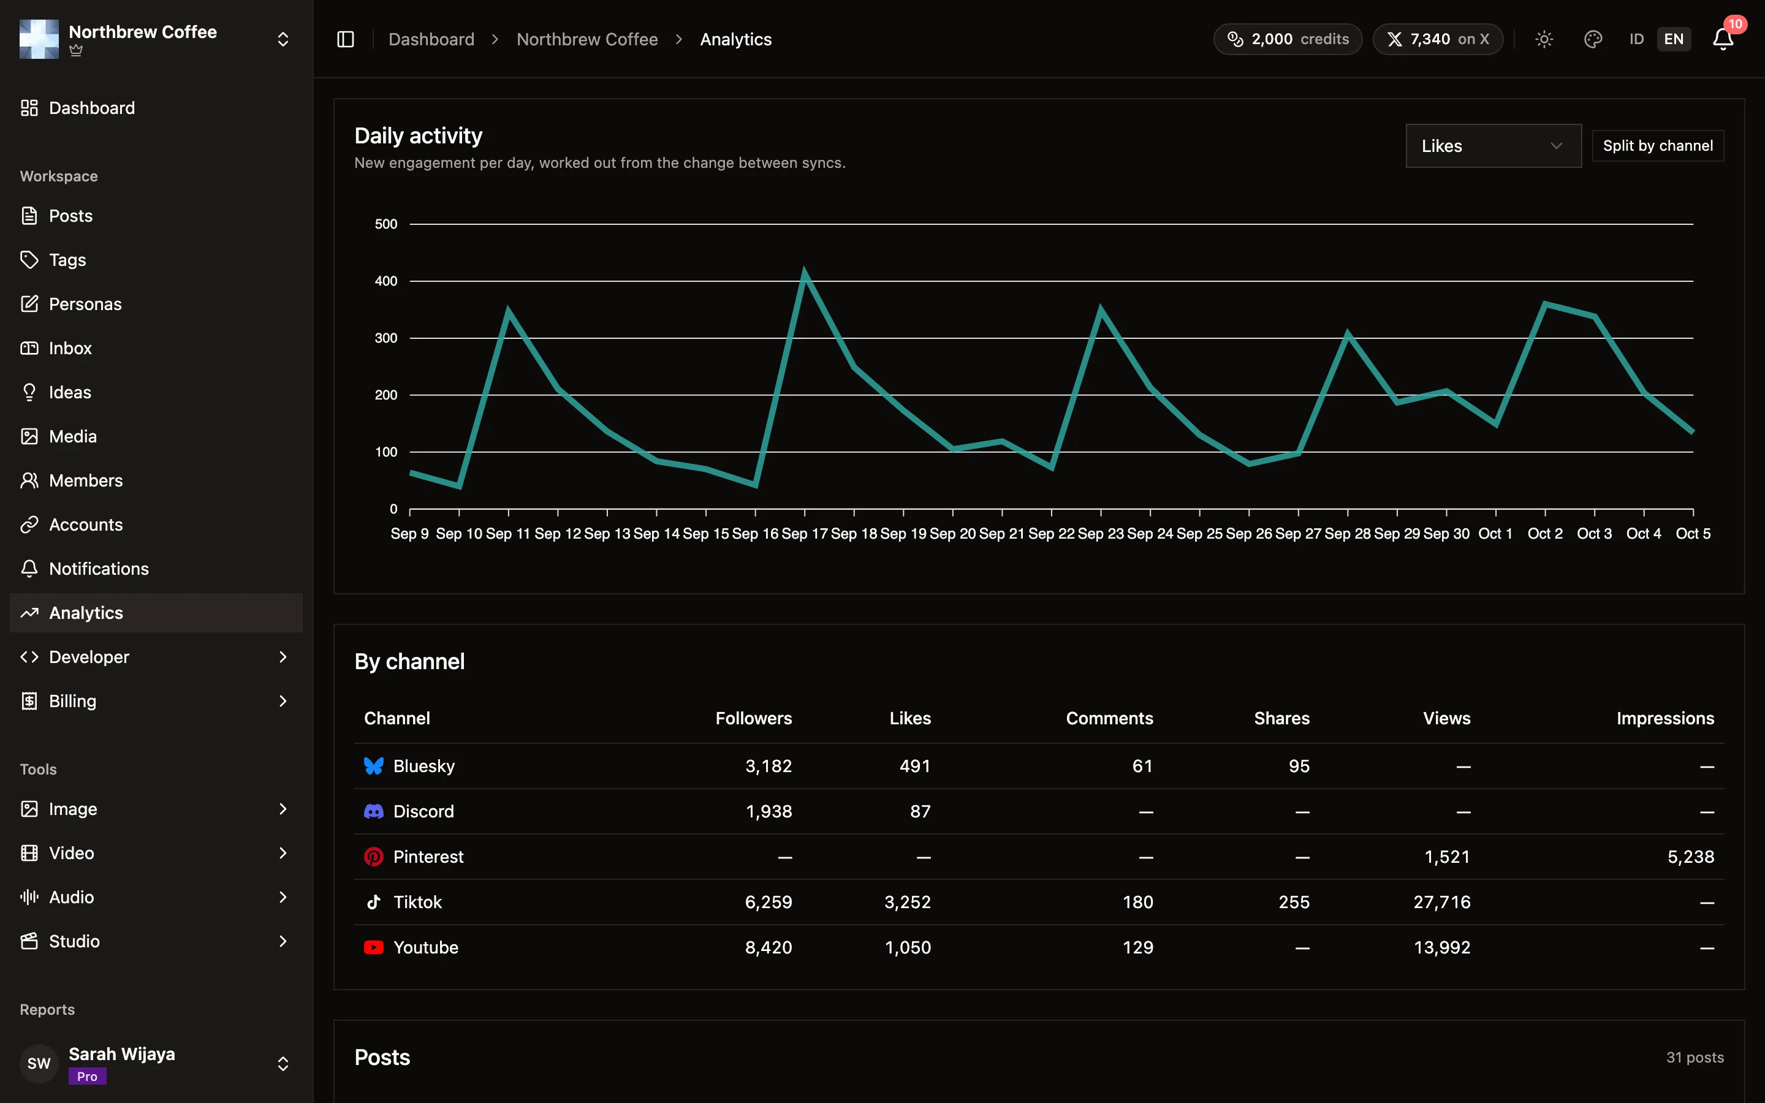The height and width of the screenshot is (1103, 1765).
Task: Open Posts in the sidebar
Action: (x=156, y=216)
